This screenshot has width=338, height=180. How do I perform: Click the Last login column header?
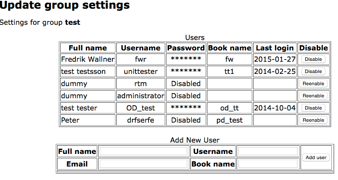point(274,48)
